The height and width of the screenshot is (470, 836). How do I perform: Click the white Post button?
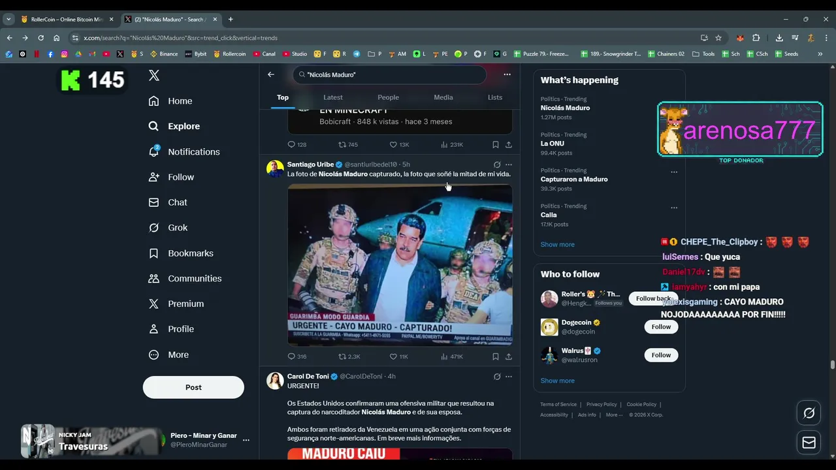(193, 387)
